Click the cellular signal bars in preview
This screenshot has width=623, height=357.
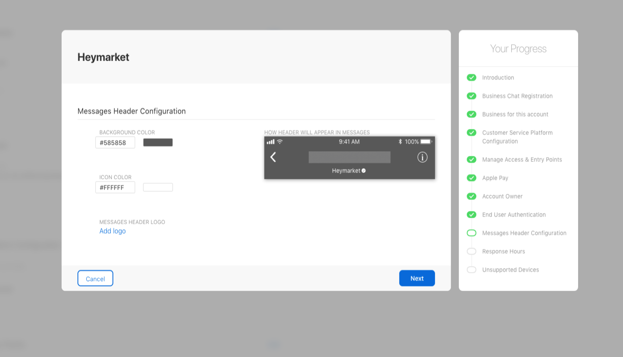[271, 142]
